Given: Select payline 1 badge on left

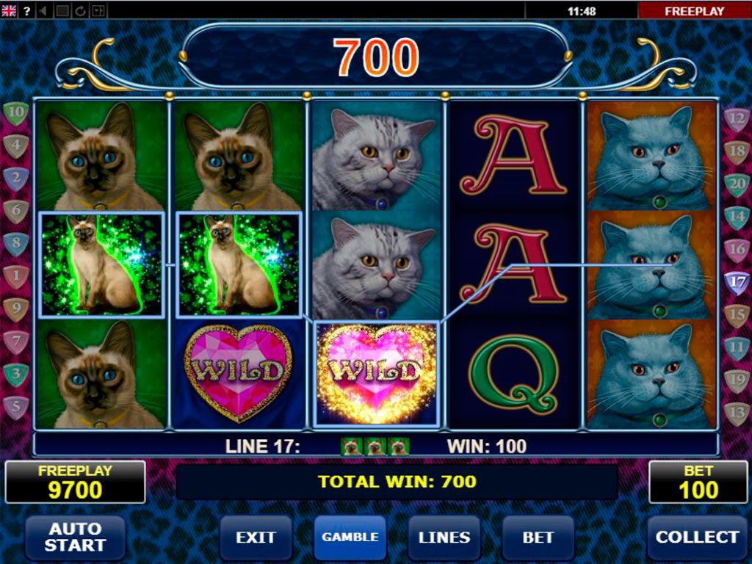Looking at the screenshot, I should tap(16, 277).
